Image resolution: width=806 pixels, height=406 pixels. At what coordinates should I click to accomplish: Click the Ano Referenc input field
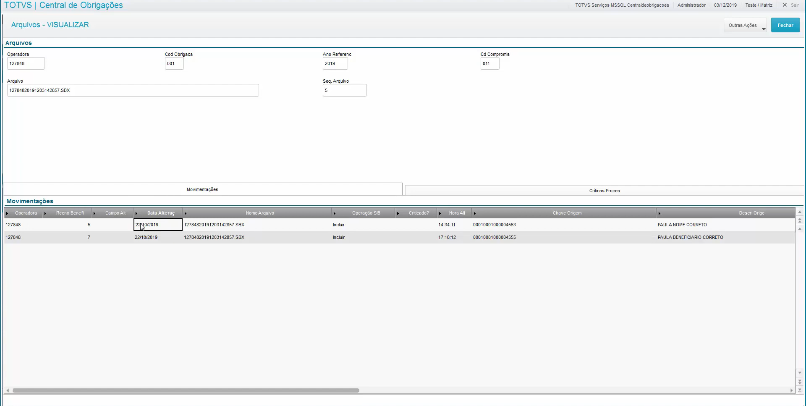[x=335, y=63]
